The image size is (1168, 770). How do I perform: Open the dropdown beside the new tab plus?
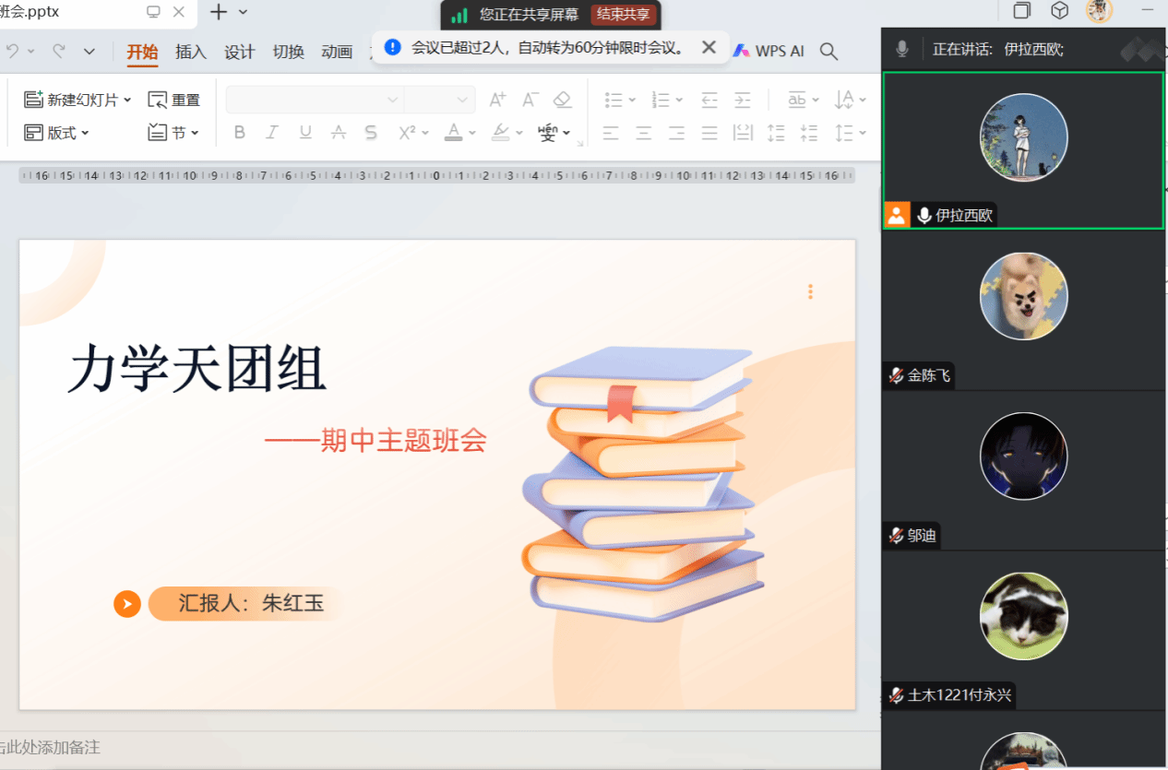(244, 12)
